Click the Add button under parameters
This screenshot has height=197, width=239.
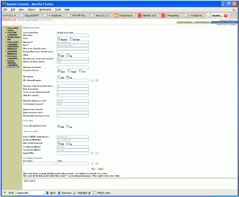click(93, 169)
